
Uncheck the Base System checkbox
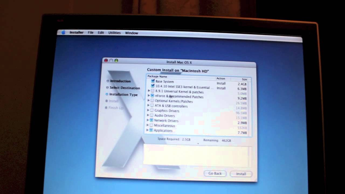point(153,81)
